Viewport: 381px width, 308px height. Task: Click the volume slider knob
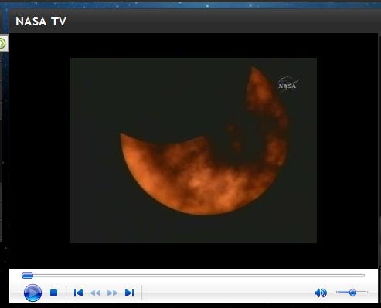tap(352, 293)
